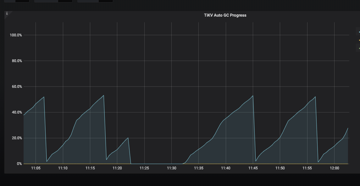This screenshot has height=186, width=360.
Task: Click the 0% y-axis label
Action: coord(19,164)
